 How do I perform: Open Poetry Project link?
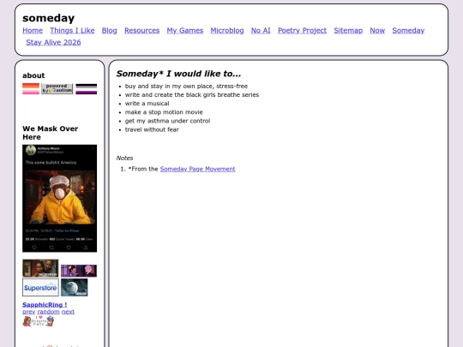302,30
